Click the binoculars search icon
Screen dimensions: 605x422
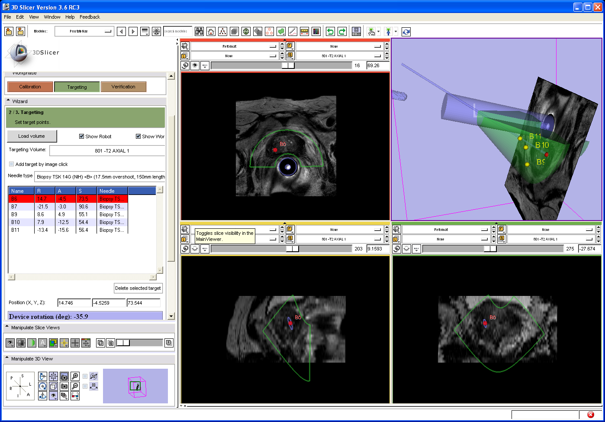(x=199, y=32)
